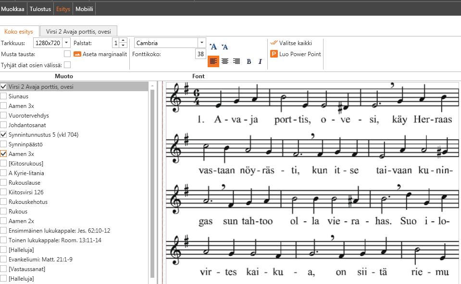Open the Tarkkuus resolution dropdown

66,43
